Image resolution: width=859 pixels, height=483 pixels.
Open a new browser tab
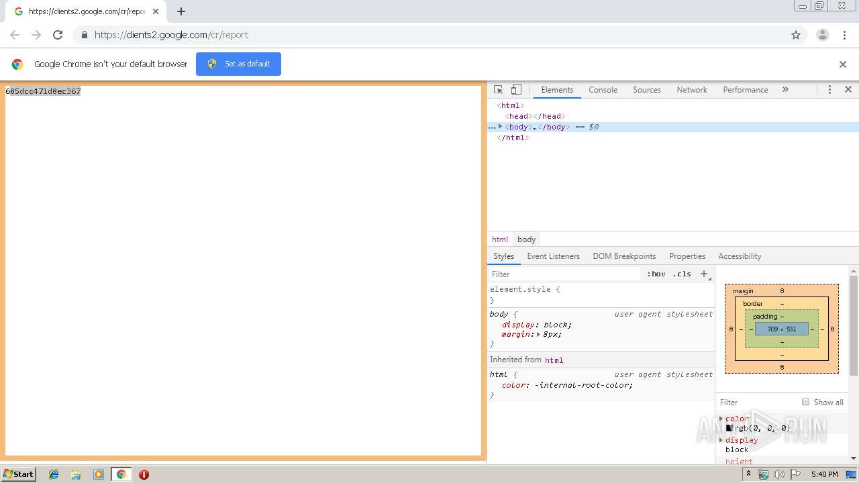coord(181,11)
